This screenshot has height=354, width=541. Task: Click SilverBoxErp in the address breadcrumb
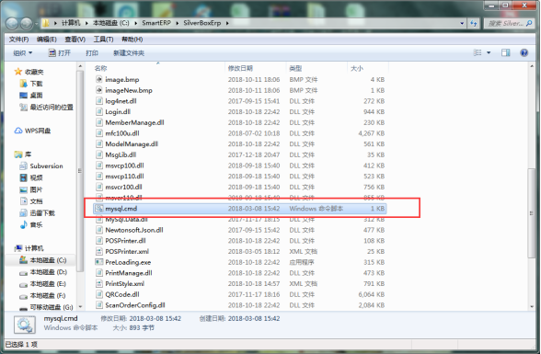tap(201, 23)
